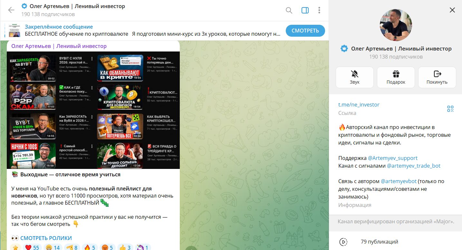Open message search with the magnifier icon
The height and width of the screenshot is (250, 462).
289,10
